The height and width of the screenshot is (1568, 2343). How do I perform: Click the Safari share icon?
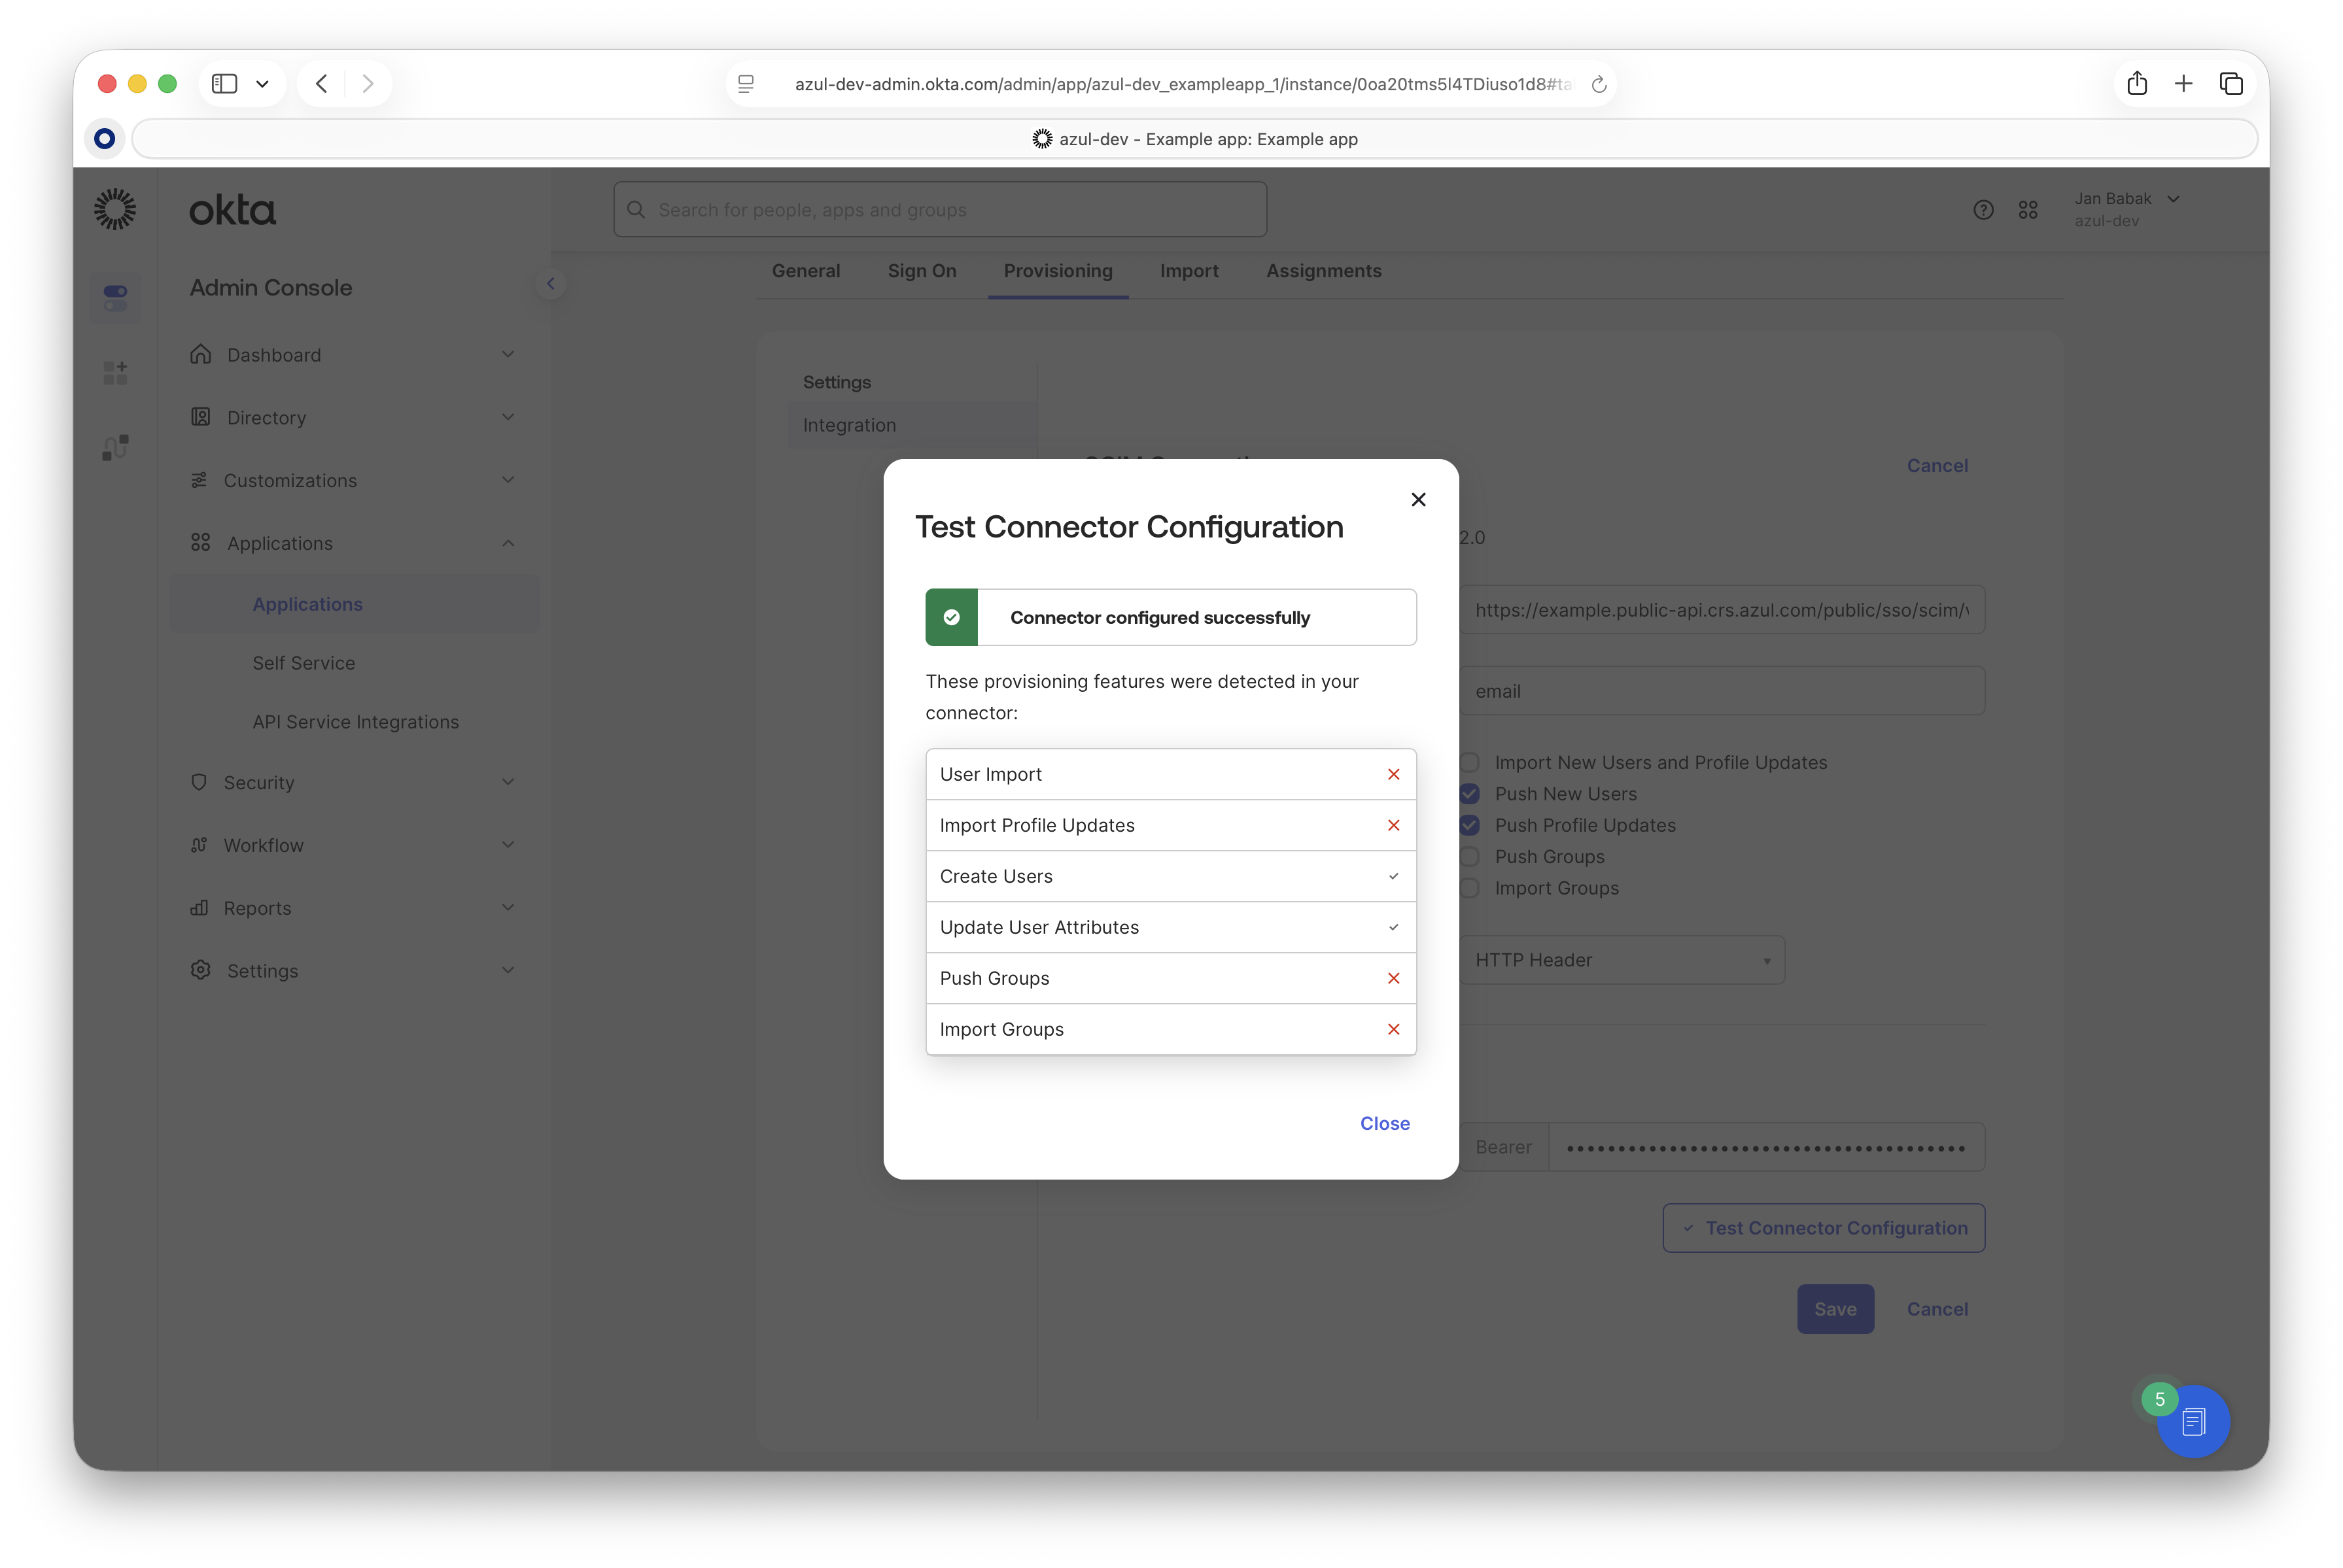pyautogui.click(x=2137, y=84)
